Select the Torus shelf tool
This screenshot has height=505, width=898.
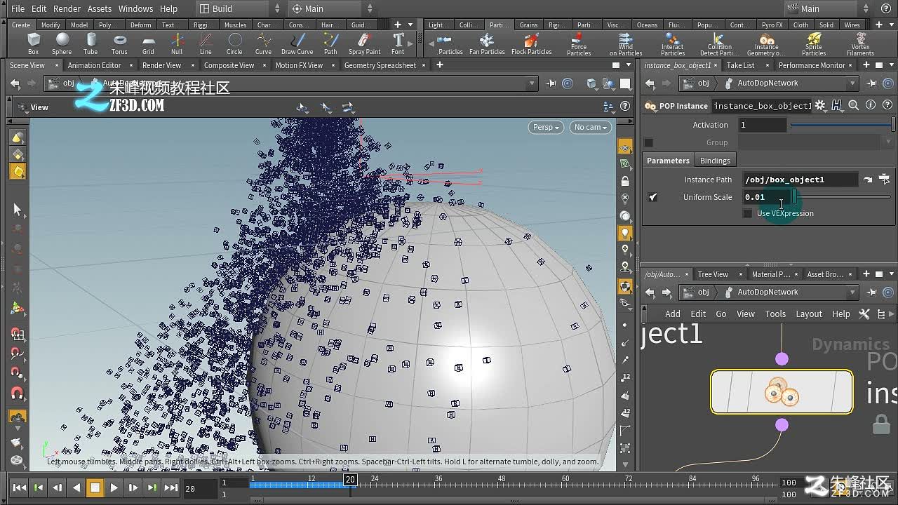(x=119, y=43)
